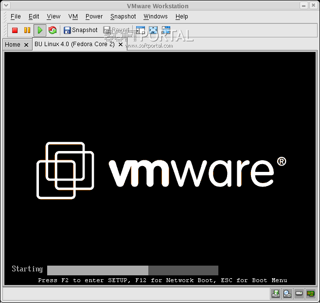This screenshot has height=303, width=320.
Task: Enter full screen mode via toolbar icon
Action: [153, 30]
